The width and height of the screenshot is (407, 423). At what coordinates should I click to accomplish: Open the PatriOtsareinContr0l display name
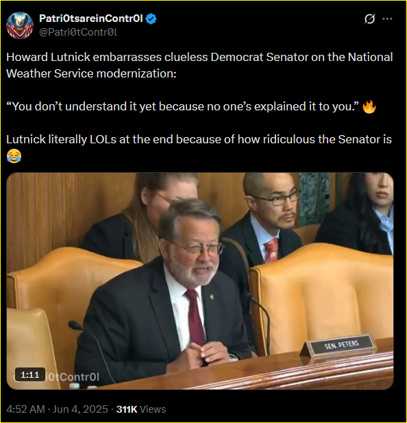click(91, 19)
